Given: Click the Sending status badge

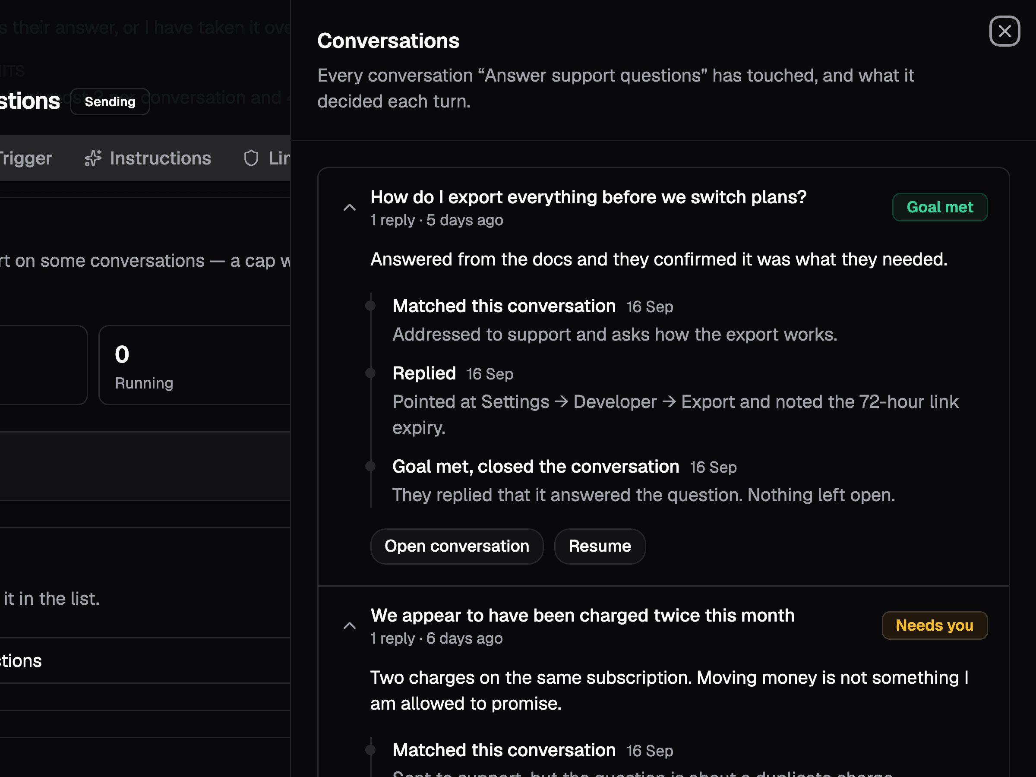Looking at the screenshot, I should point(110,101).
